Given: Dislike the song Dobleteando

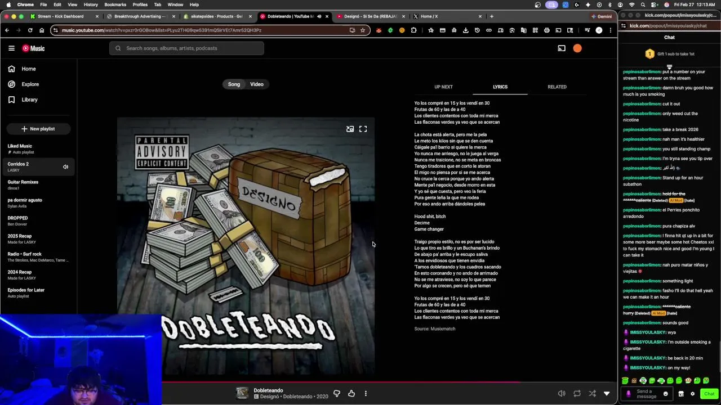Looking at the screenshot, I should [x=337, y=393].
